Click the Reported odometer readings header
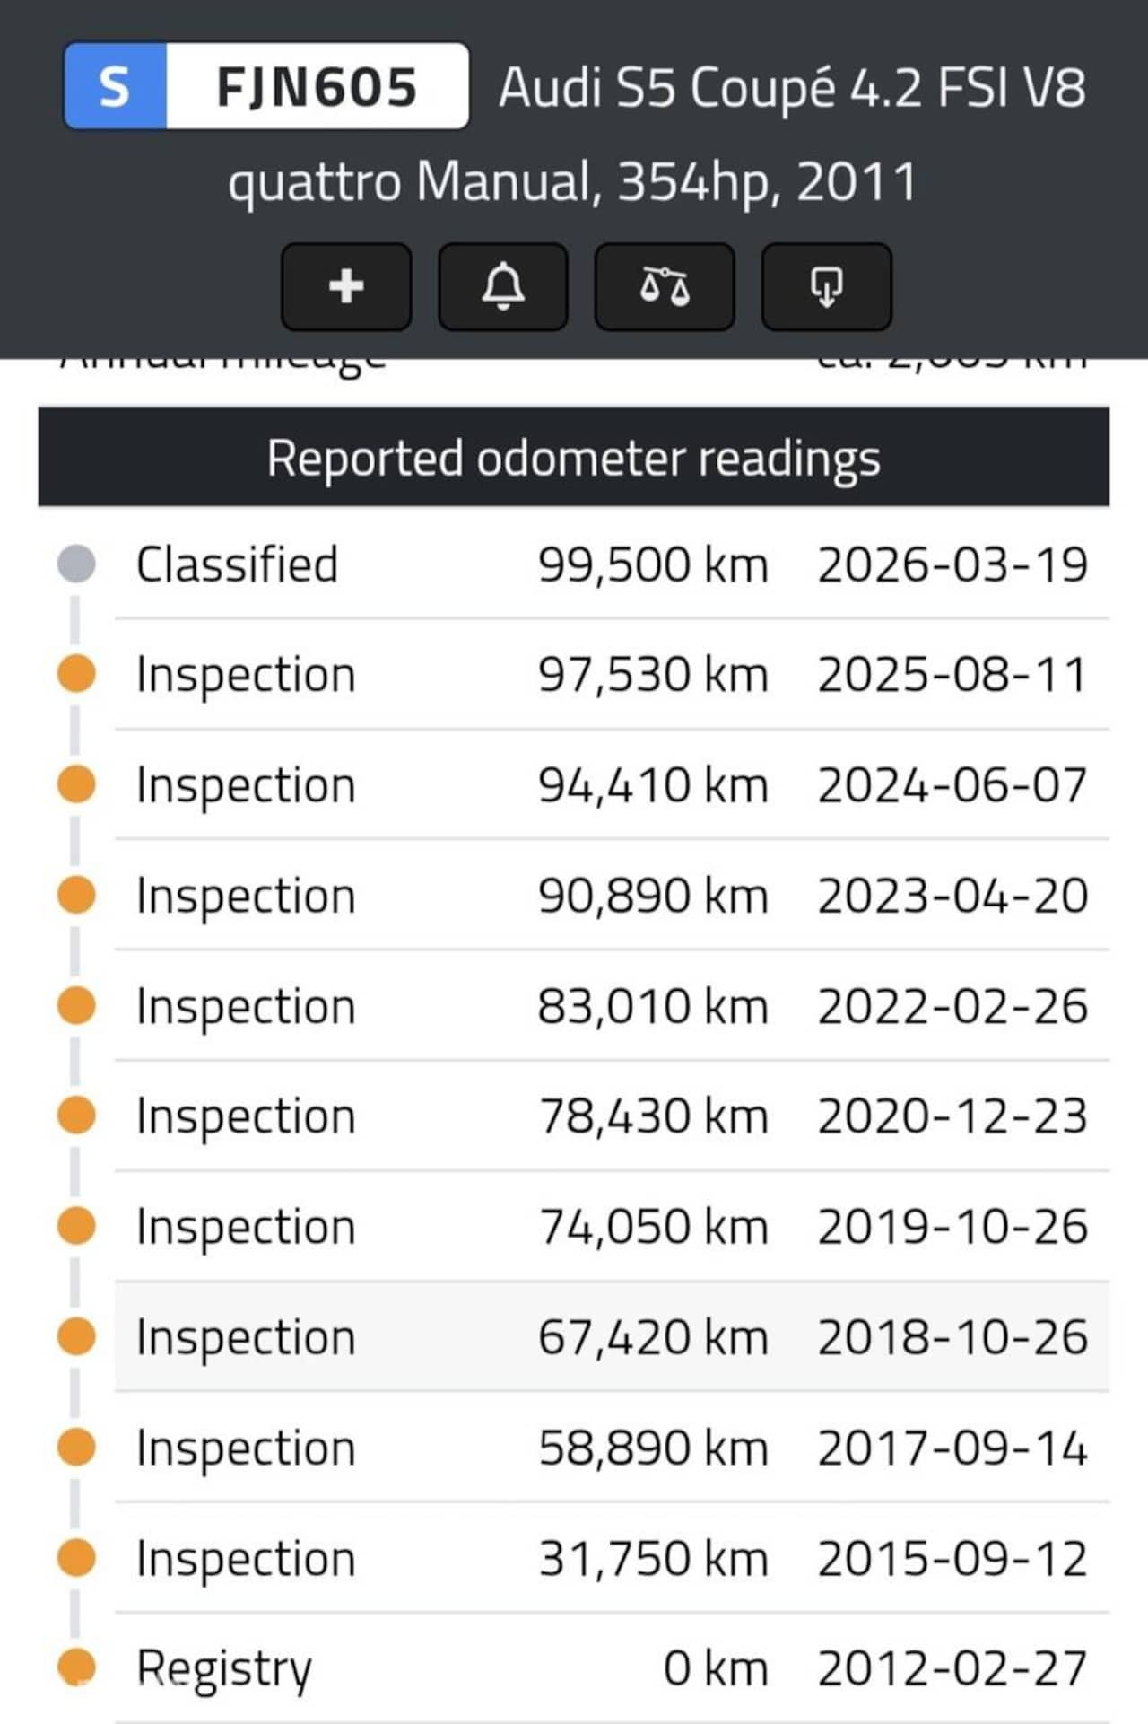This screenshot has height=1724, width=1148. pyautogui.click(x=573, y=458)
